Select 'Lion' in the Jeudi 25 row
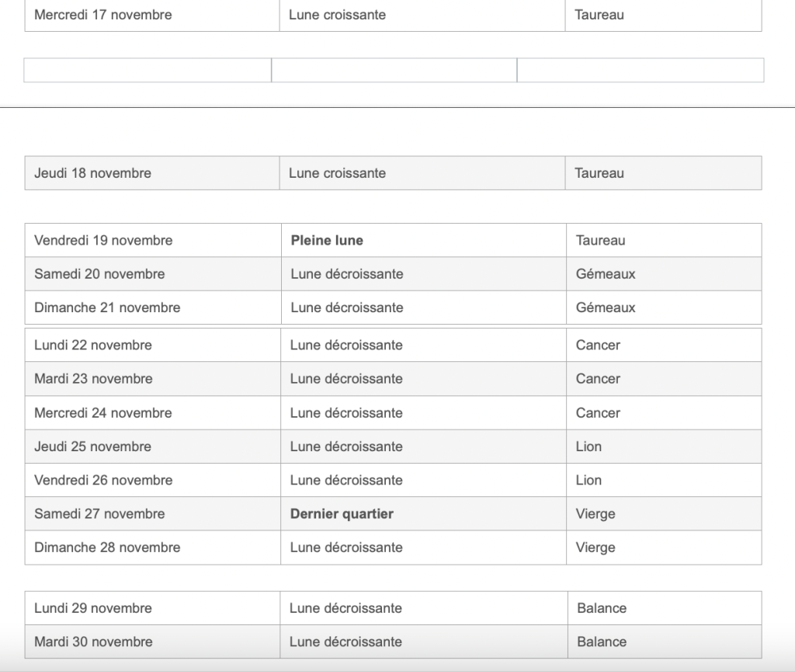This screenshot has height=671, width=795. point(588,447)
